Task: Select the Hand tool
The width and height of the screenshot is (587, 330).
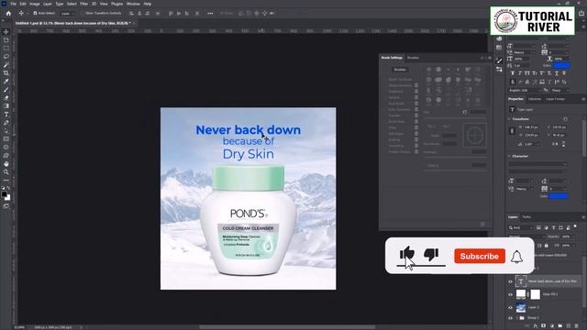Action: pyautogui.click(x=6, y=164)
